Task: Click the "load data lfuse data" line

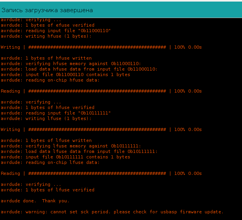Action: point(79,151)
